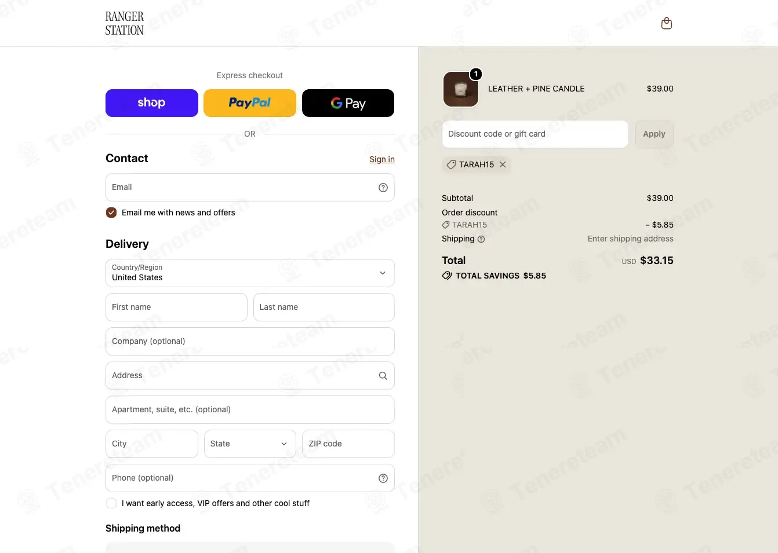
Task: Click the Subtotal $39.00 amount
Action: coord(660,198)
